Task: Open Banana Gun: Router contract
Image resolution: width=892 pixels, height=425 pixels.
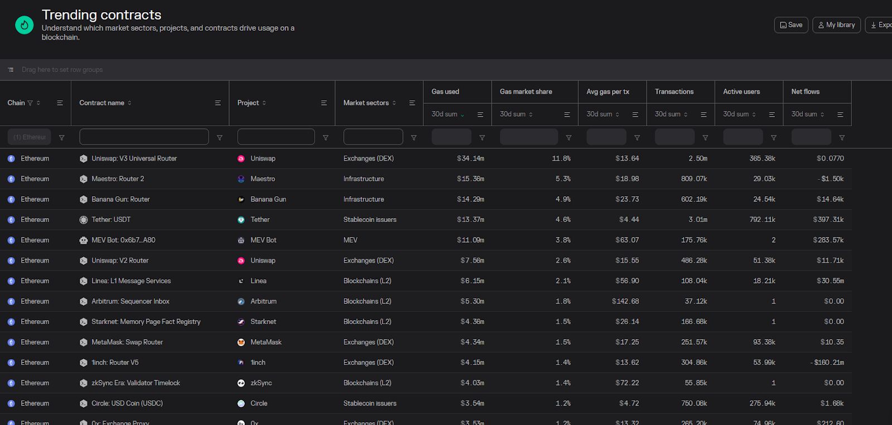Action: [x=120, y=200]
